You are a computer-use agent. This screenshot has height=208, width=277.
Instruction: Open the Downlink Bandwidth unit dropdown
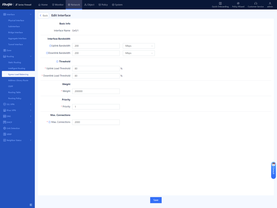[x=139, y=53]
